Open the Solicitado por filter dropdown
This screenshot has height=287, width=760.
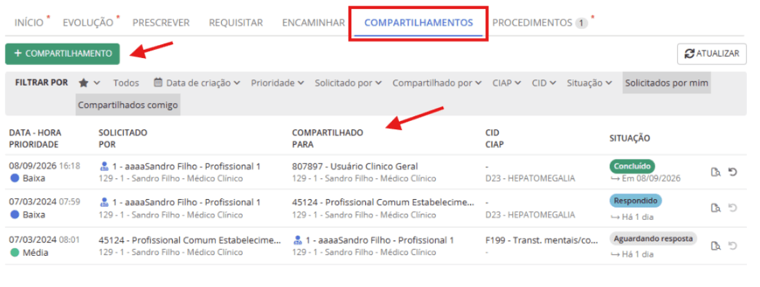(x=349, y=83)
